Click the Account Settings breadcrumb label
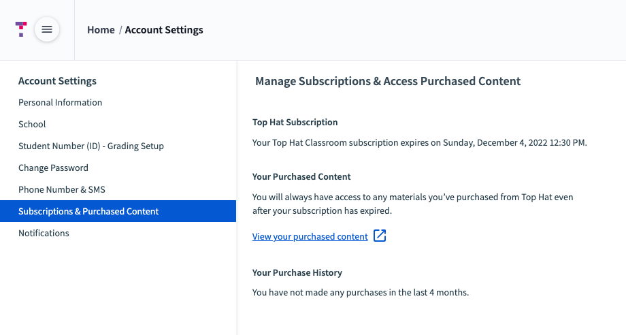The image size is (626, 335). click(x=164, y=30)
